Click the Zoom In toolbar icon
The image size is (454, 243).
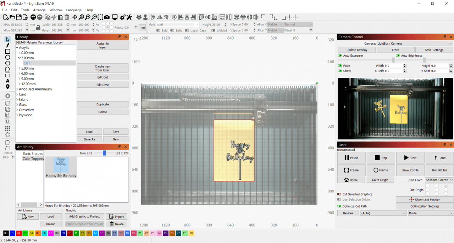point(88,17)
